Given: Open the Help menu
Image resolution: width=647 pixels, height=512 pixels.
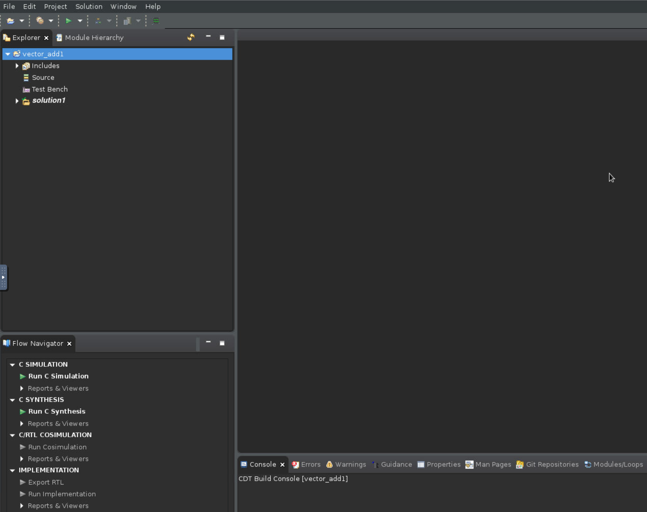Looking at the screenshot, I should click(x=153, y=6).
